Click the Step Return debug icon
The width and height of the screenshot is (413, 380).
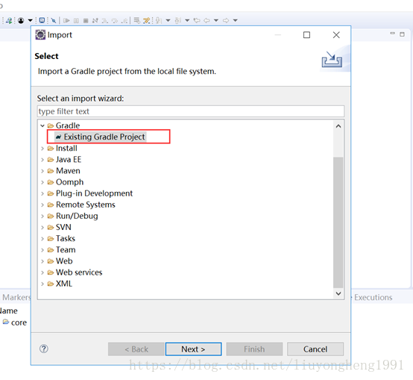tap(124, 20)
